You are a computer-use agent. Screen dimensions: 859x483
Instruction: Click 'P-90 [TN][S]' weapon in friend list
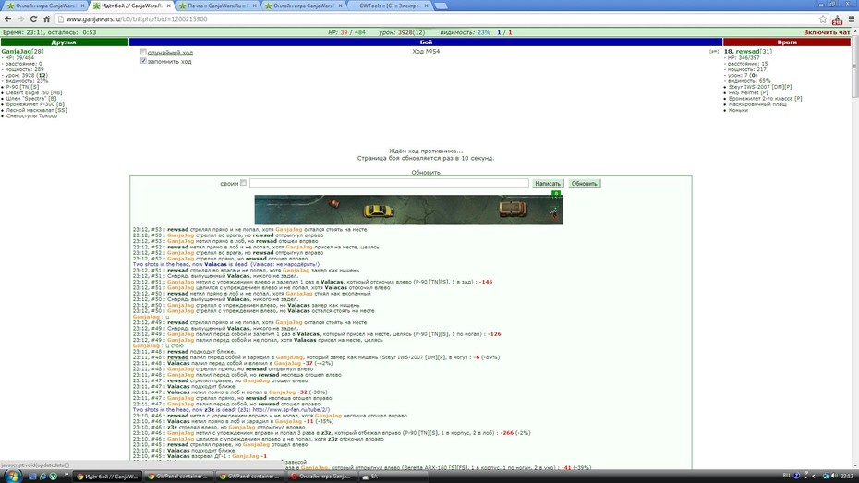coord(22,87)
